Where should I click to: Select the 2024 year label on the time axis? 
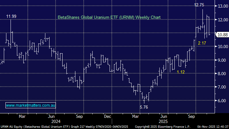(56, 121)
